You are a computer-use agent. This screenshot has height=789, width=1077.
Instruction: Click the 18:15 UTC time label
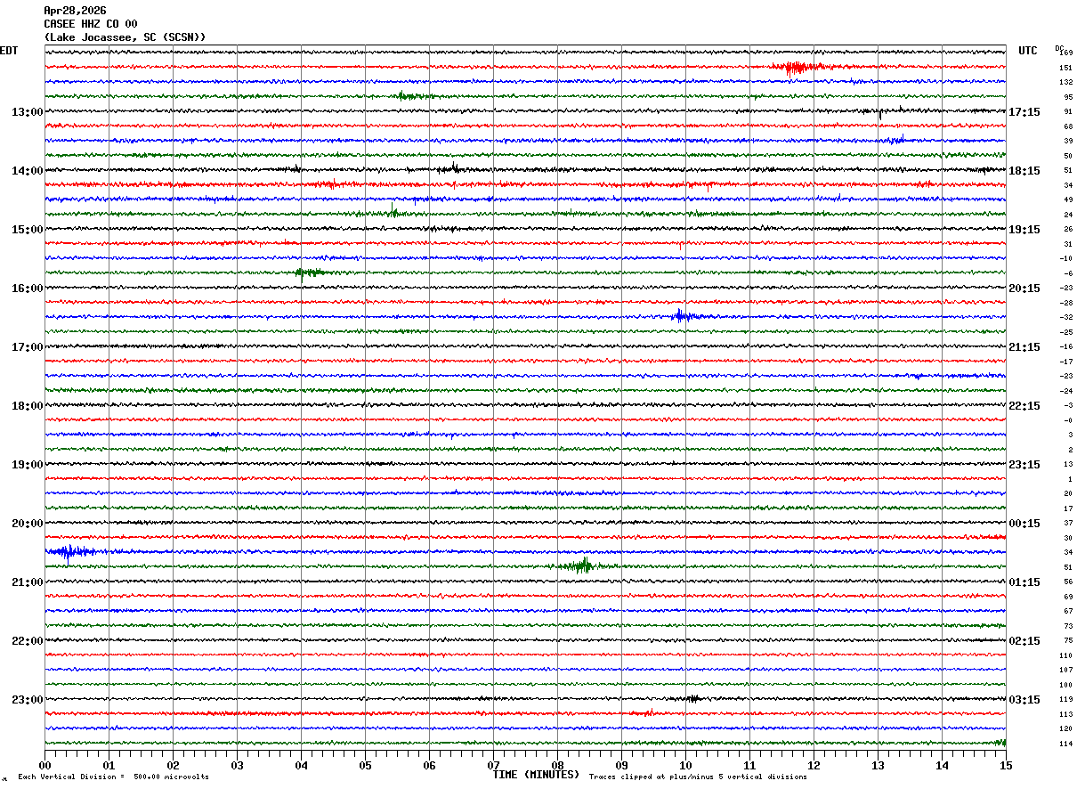[x=1024, y=171]
